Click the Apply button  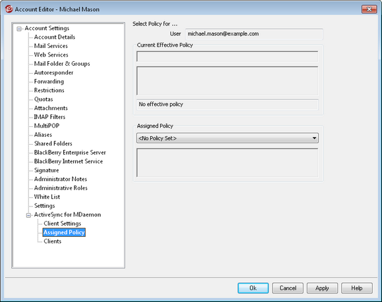(322, 288)
